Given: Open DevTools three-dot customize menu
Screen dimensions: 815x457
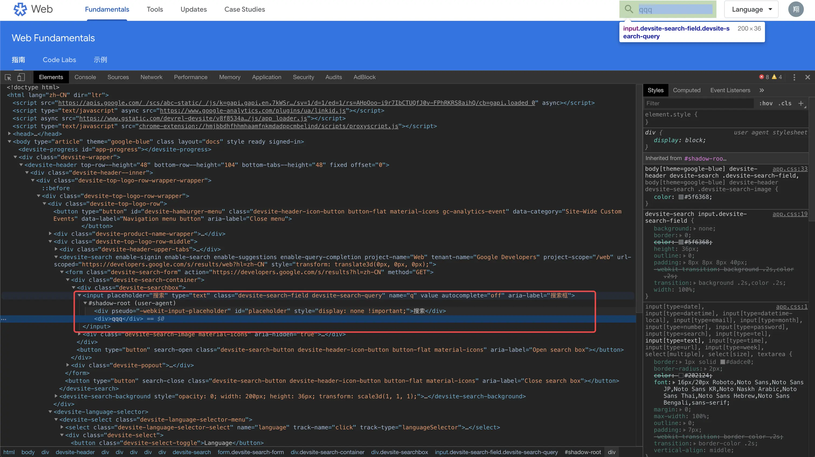Looking at the screenshot, I should [x=794, y=77].
